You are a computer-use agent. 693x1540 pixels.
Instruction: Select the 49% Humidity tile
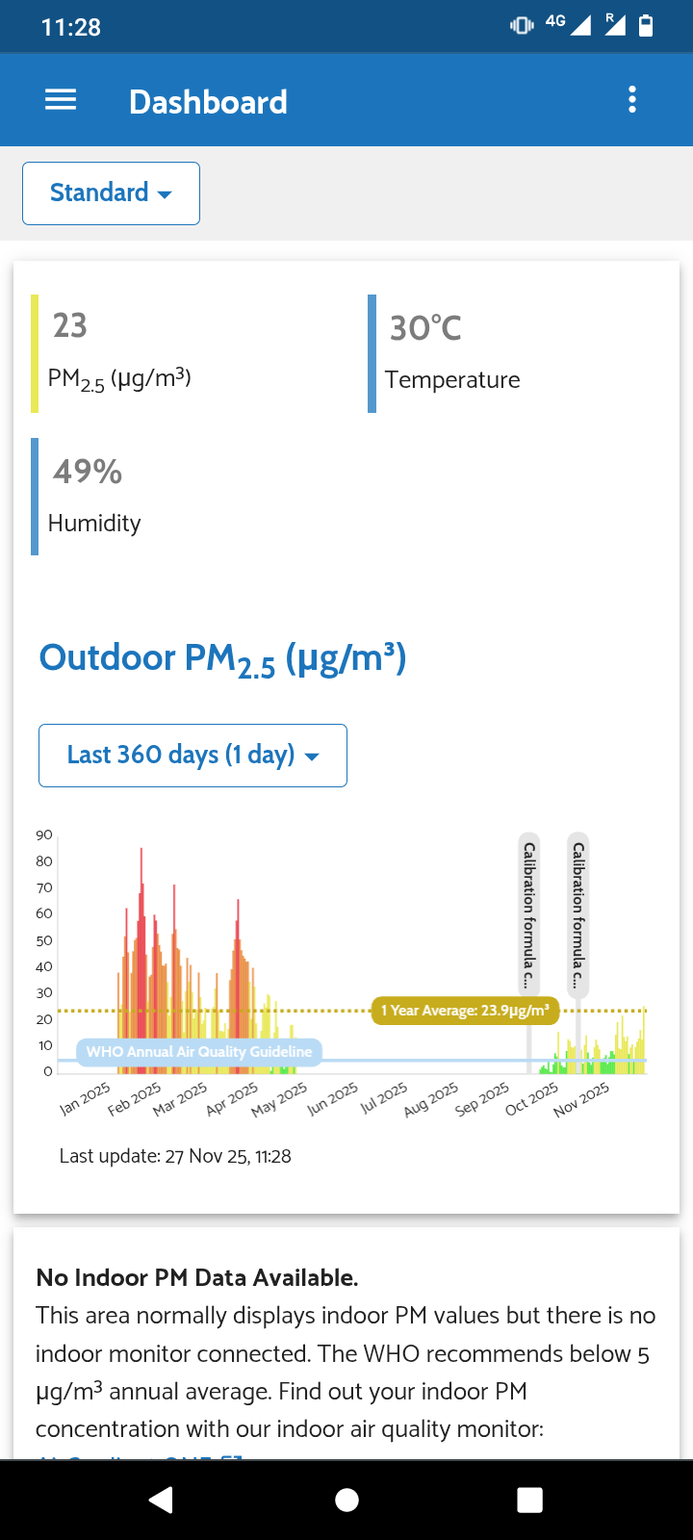tap(94, 496)
